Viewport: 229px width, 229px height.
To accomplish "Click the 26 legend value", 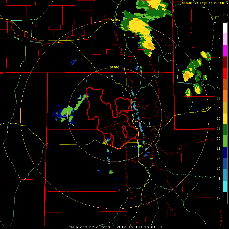I will point(219,128).
